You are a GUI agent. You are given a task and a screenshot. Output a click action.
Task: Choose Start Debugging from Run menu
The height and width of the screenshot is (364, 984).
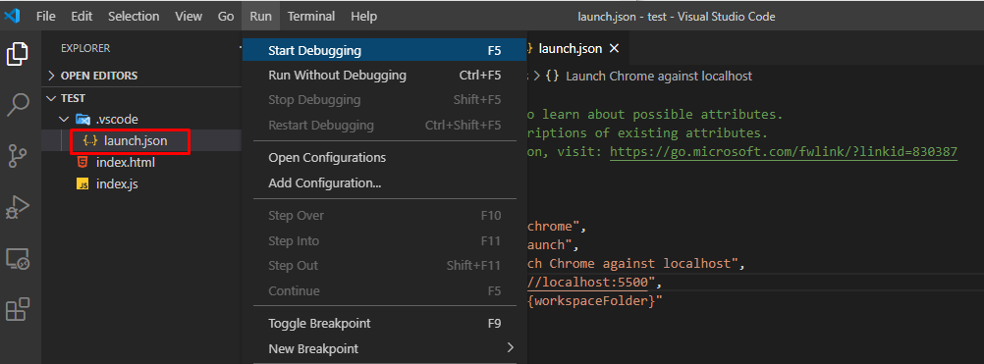(385, 51)
